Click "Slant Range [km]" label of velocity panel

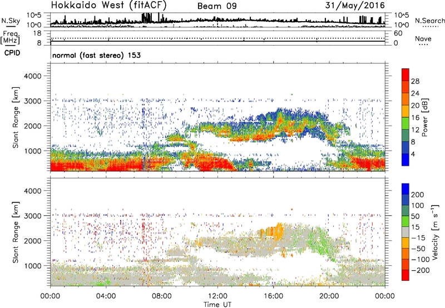[x=16, y=232]
